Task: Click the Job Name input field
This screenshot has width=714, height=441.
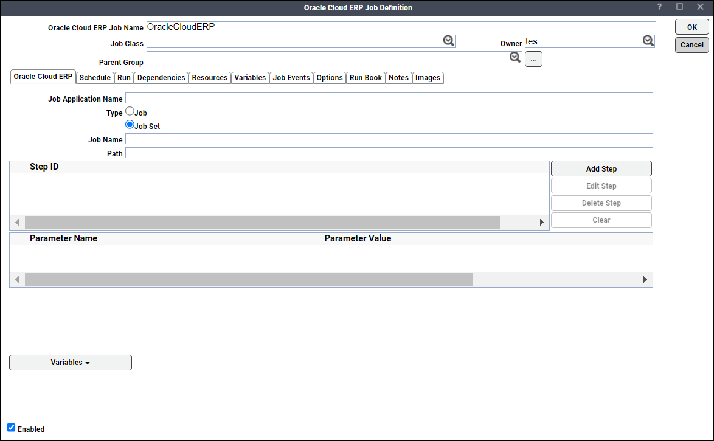Action: click(389, 139)
